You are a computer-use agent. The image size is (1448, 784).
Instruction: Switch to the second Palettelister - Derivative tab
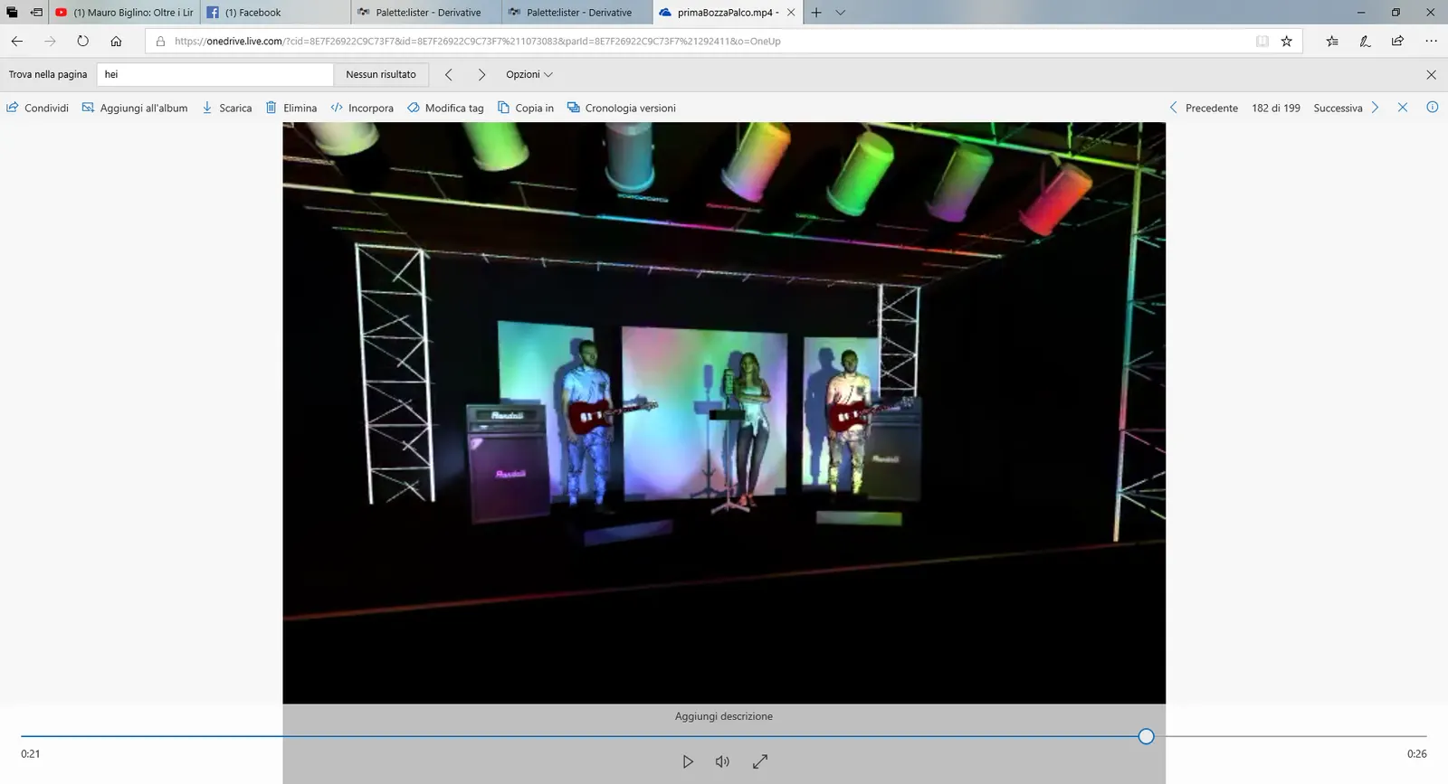[x=577, y=13]
